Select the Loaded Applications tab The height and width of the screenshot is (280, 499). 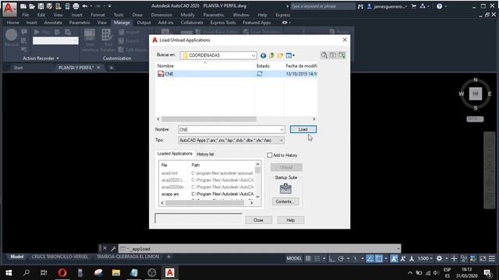pos(175,154)
